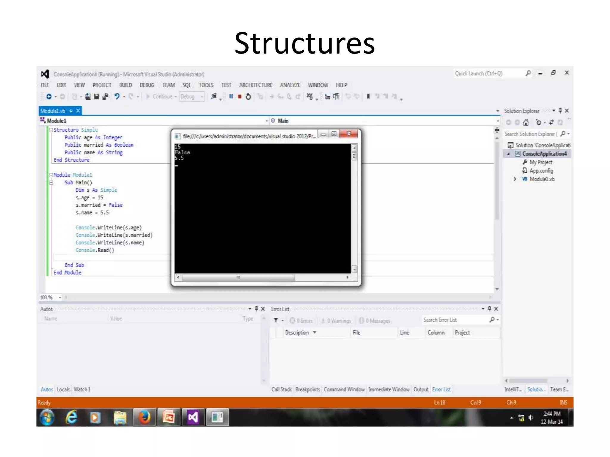Collapse the Module Module1 code region
610x457 pixels.
pyautogui.click(x=51, y=175)
